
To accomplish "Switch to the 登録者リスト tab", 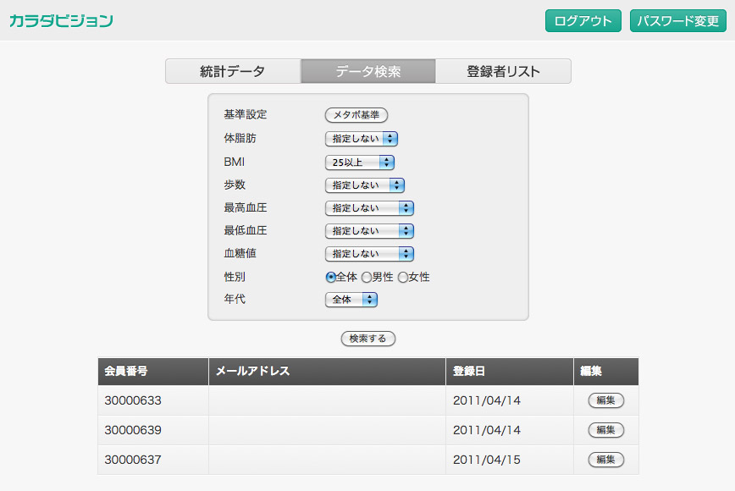I will click(504, 71).
